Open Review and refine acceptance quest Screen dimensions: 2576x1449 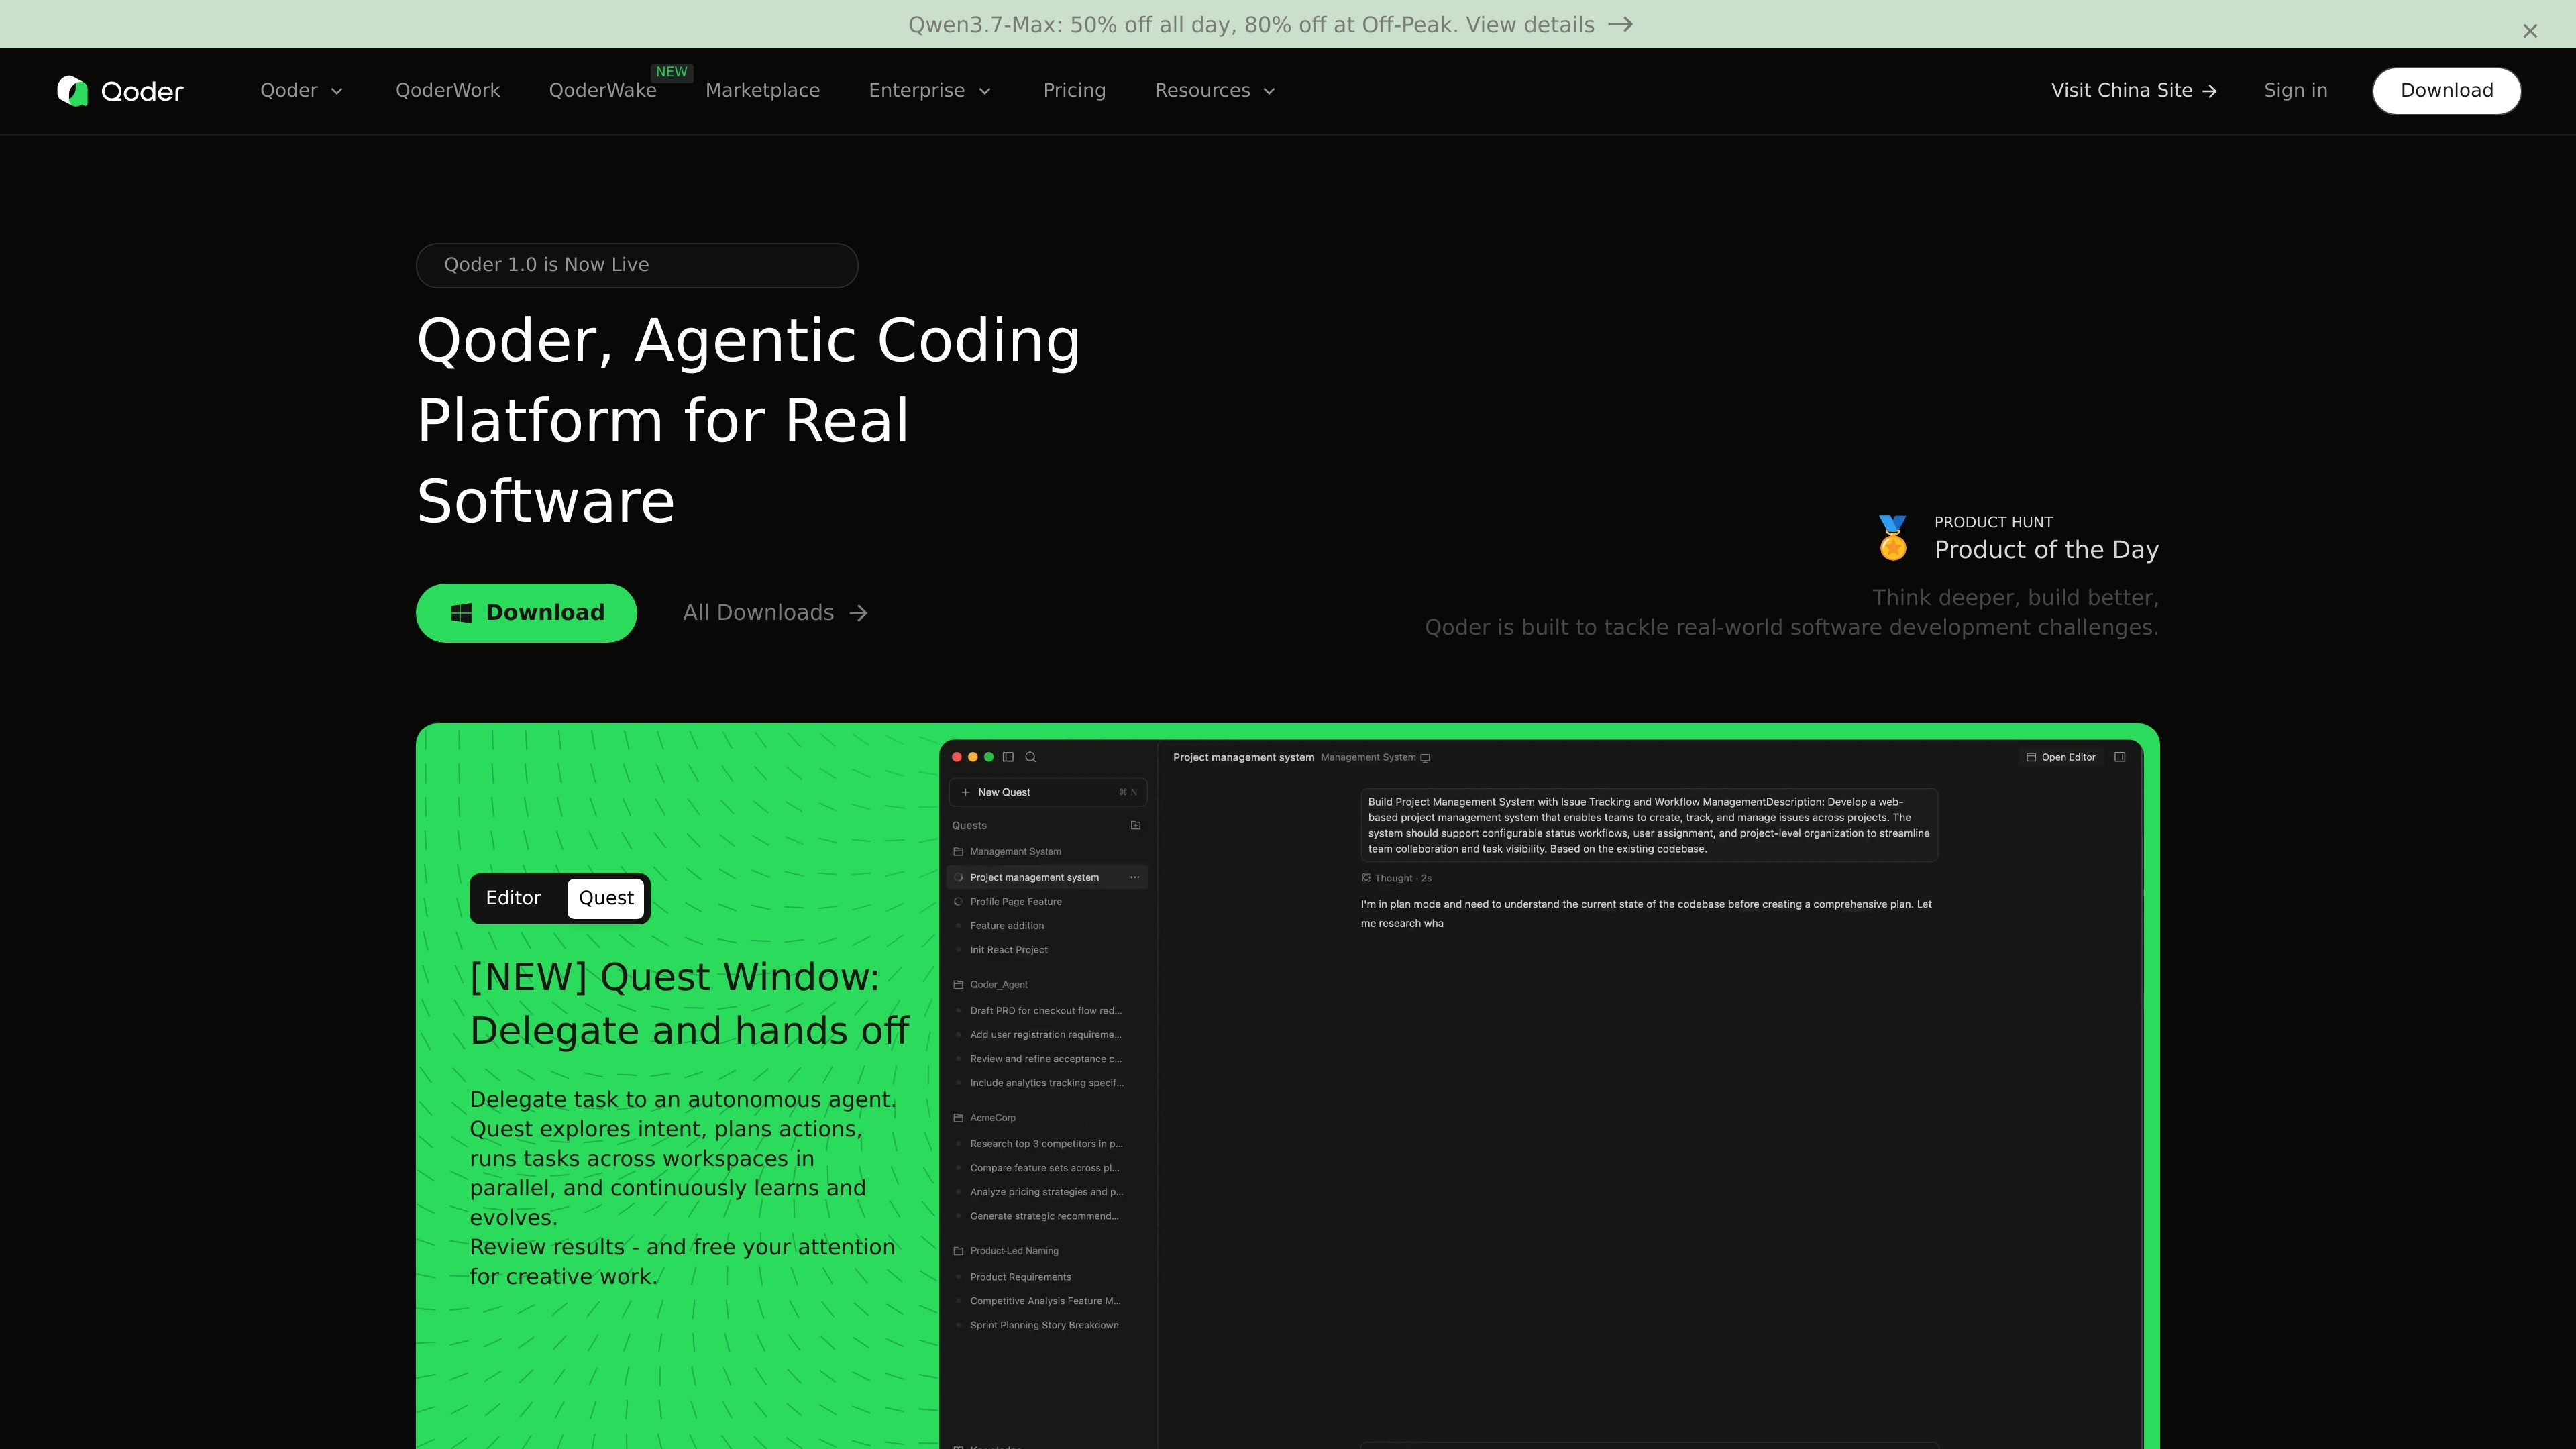pyautogui.click(x=1047, y=1058)
